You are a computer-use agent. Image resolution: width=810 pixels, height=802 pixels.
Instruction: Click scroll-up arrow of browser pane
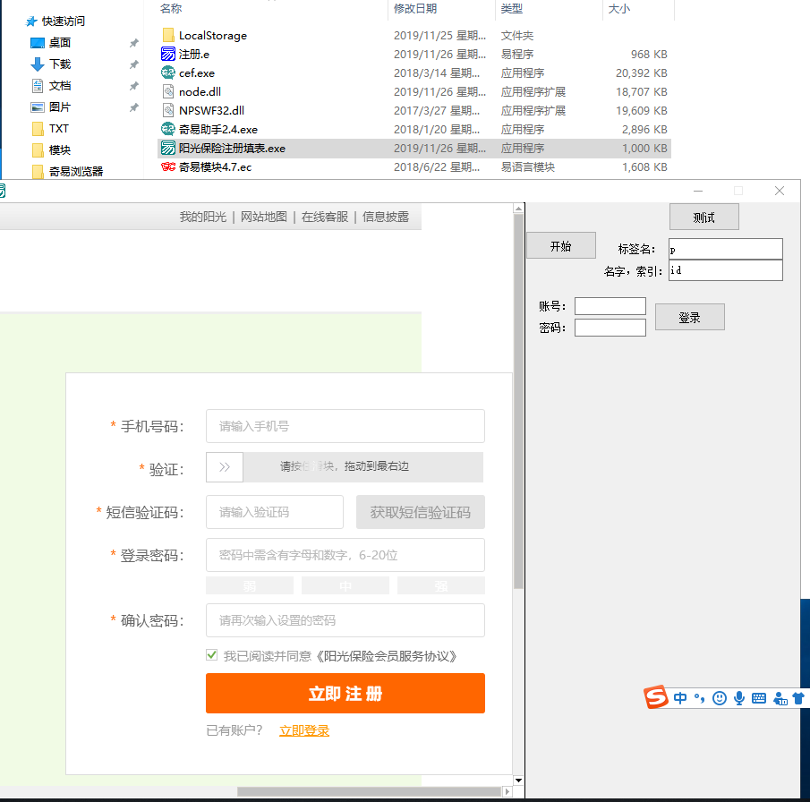(x=518, y=209)
